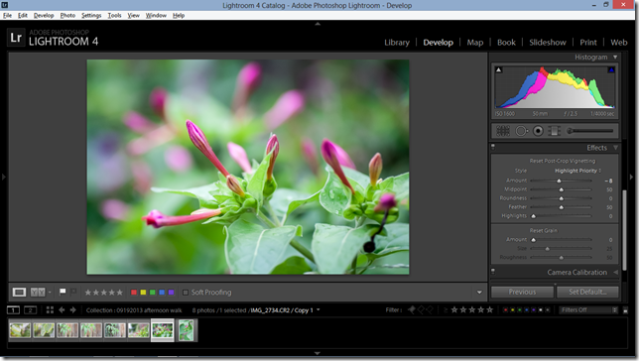Collapse the Histogram panel
The image size is (639, 361).
pyautogui.click(x=615, y=58)
